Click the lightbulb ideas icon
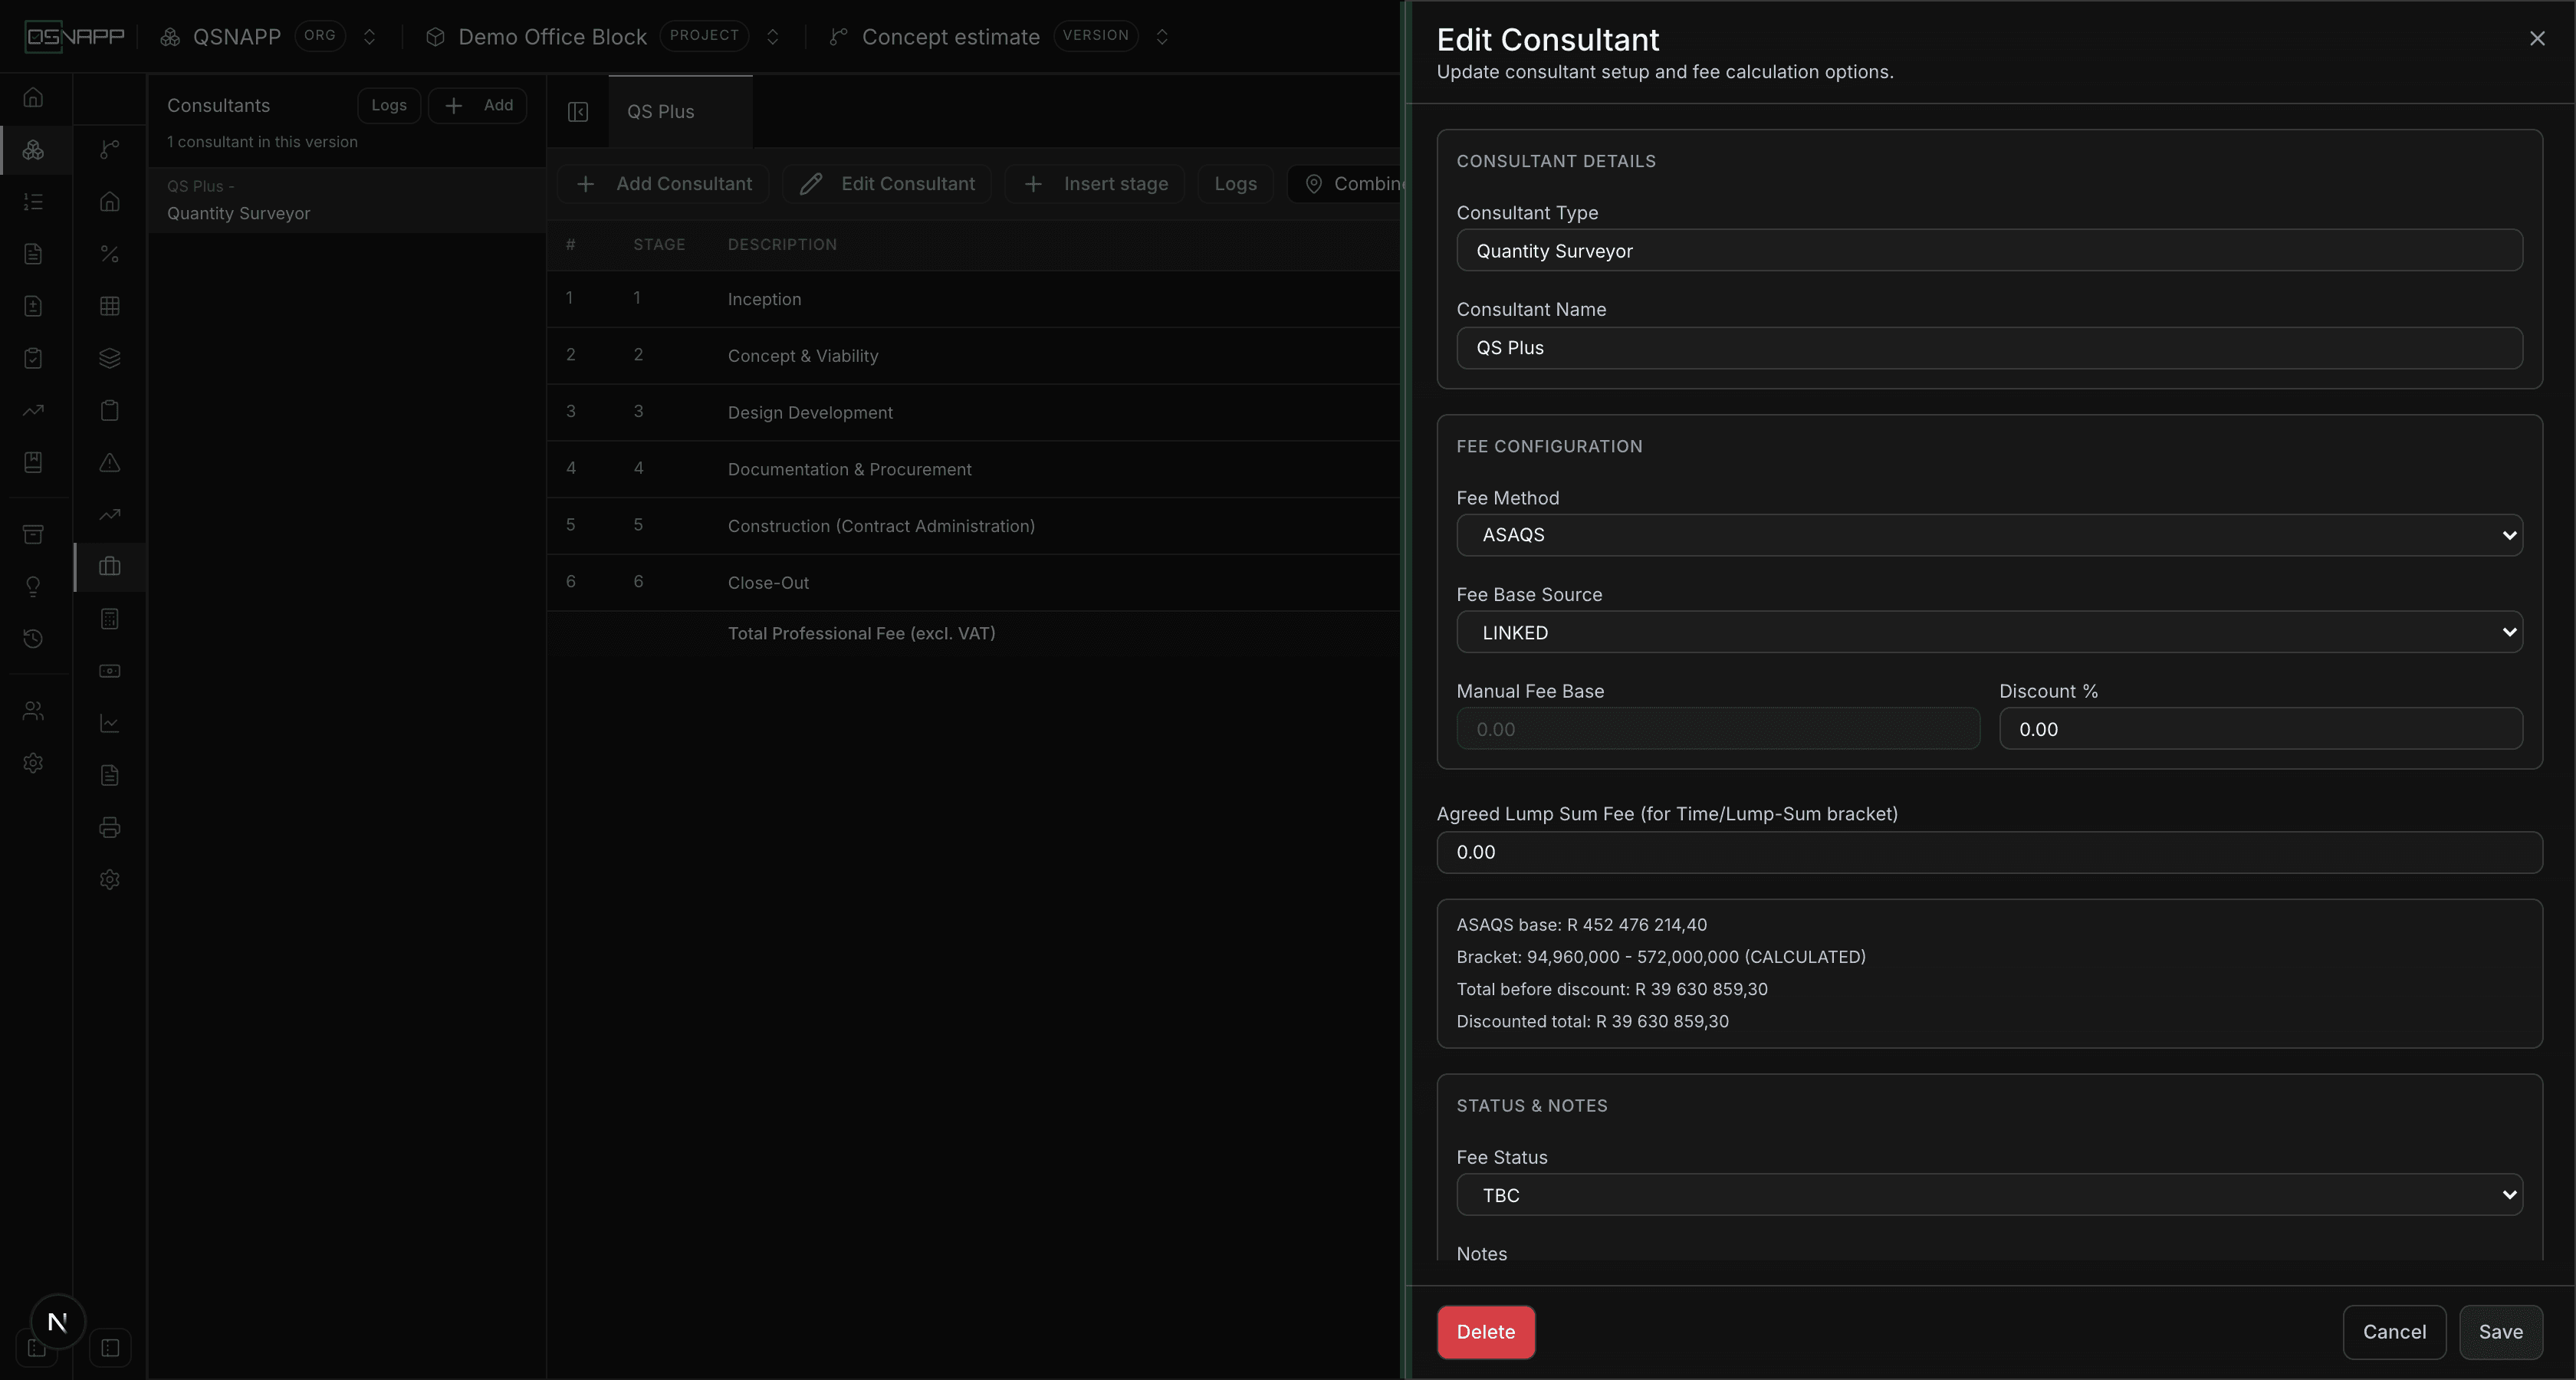Image resolution: width=2576 pixels, height=1380 pixels. 33,586
